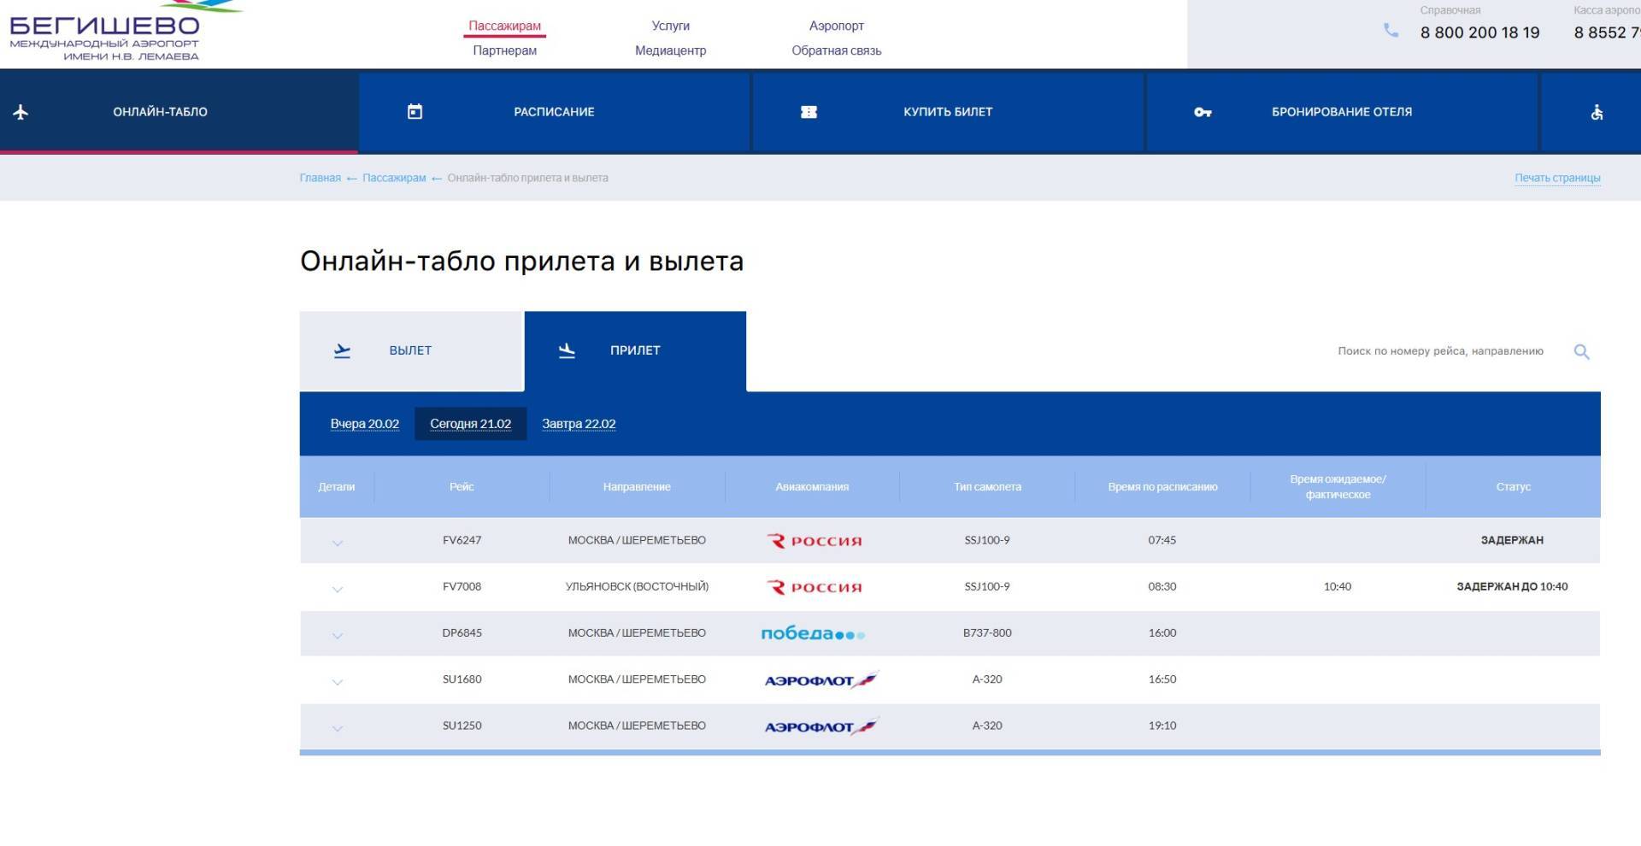Click the search magnifier icon
Viewport: 1641px width, 846px height.
click(x=1581, y=351)
